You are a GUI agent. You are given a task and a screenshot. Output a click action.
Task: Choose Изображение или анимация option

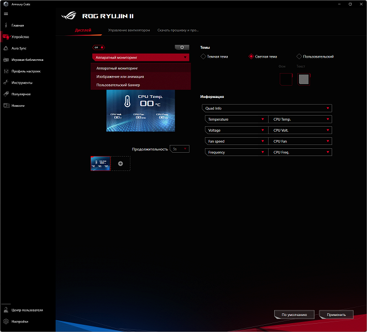pos(141,76)
